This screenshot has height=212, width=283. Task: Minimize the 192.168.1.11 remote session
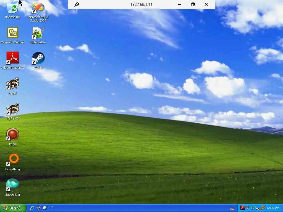tap(180, 4)
